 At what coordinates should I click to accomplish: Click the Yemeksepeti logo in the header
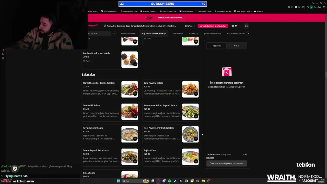tap(92, 26)
